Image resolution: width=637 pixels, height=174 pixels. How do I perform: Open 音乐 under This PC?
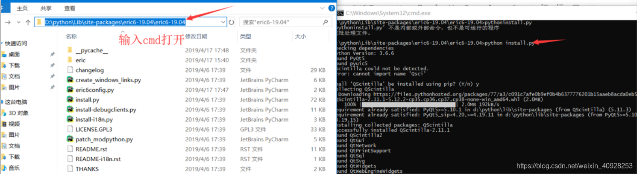pos(14,168)
